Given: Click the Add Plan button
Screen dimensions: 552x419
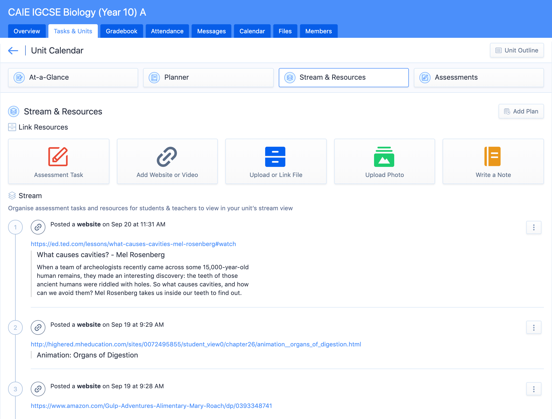Looking at the screenshot, I should tap(521, 111).
